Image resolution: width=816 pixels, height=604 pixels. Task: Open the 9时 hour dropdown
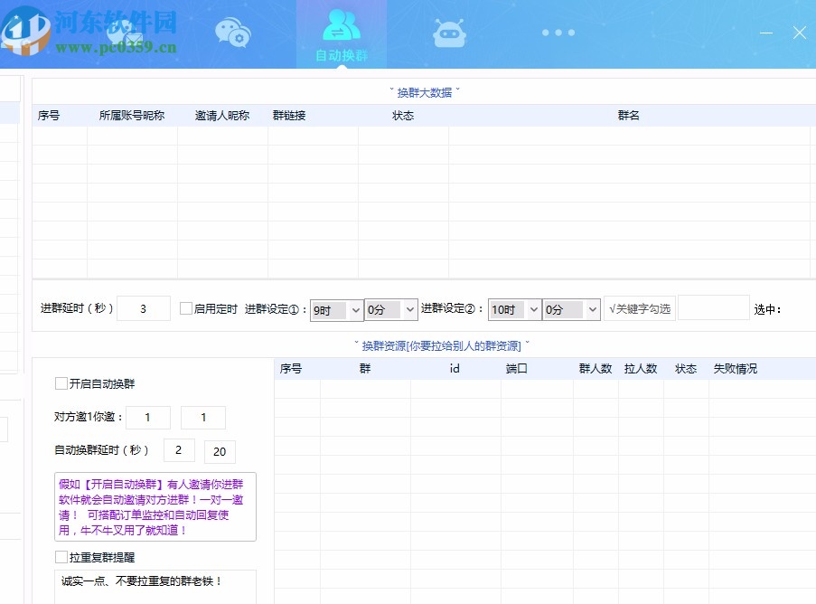336,310
